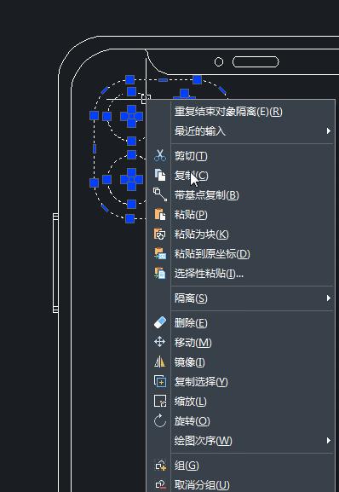The image size is (339, 492).
Task: Choose 删除(E) from menu
Action: click(241, 322)
